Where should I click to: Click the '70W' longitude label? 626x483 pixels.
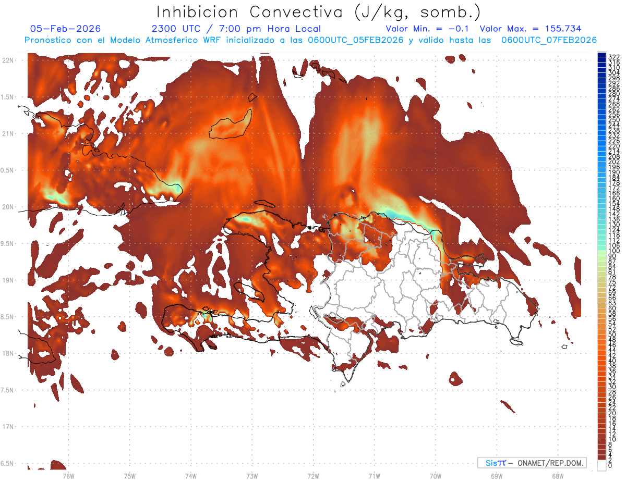(436, 476)
